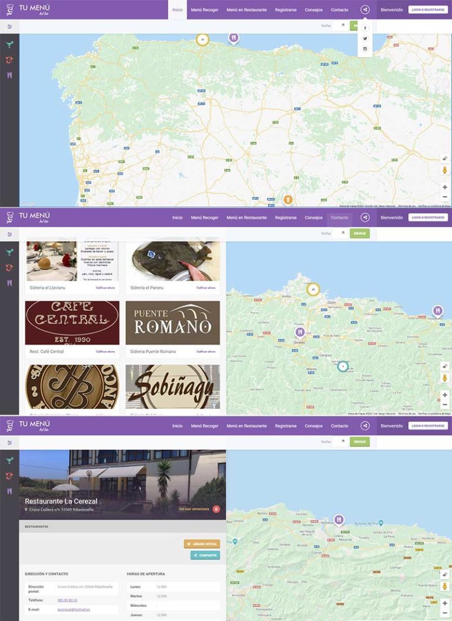
Task: Click the teal COMPARTIR button
Action: [x=205, y=555]
